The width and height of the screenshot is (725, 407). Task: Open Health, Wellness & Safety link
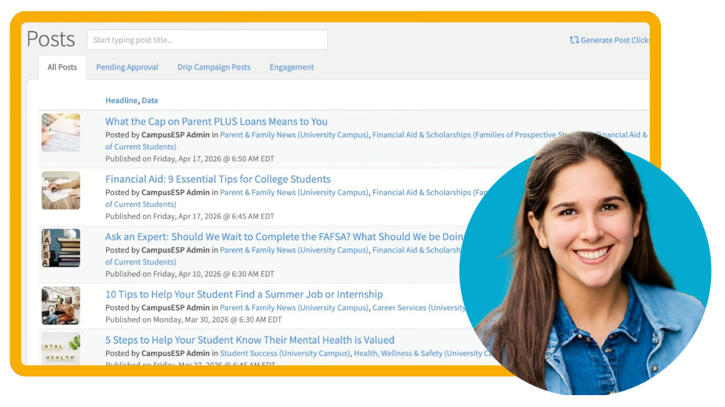pos(423,354)
